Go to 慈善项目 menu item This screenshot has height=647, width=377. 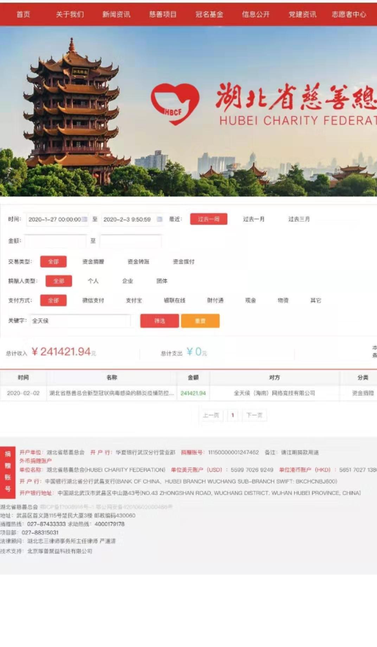coord(163,14)
